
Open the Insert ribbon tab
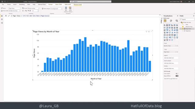click(x=15, y=5)
